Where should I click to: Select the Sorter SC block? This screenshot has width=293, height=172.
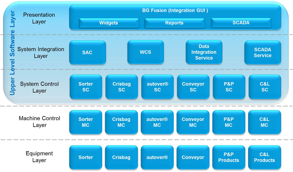point(86,87)
